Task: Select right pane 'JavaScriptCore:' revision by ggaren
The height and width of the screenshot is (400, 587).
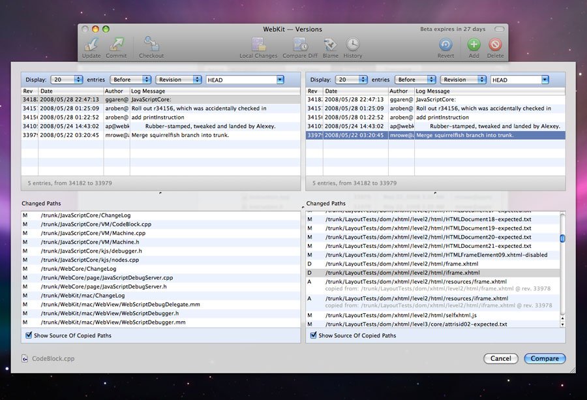Action: click(x=436, y=100)
